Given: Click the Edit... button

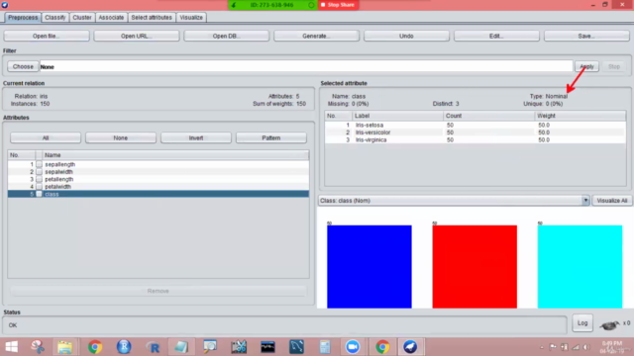Looking at the screenshot, I should 496,36.
